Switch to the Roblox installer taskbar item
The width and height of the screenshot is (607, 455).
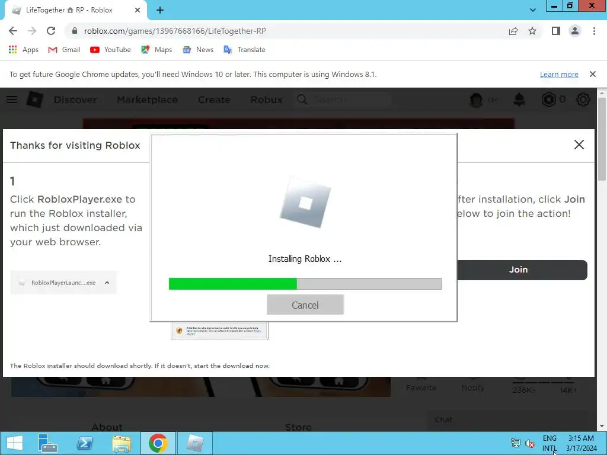click(x=194, y=443)
